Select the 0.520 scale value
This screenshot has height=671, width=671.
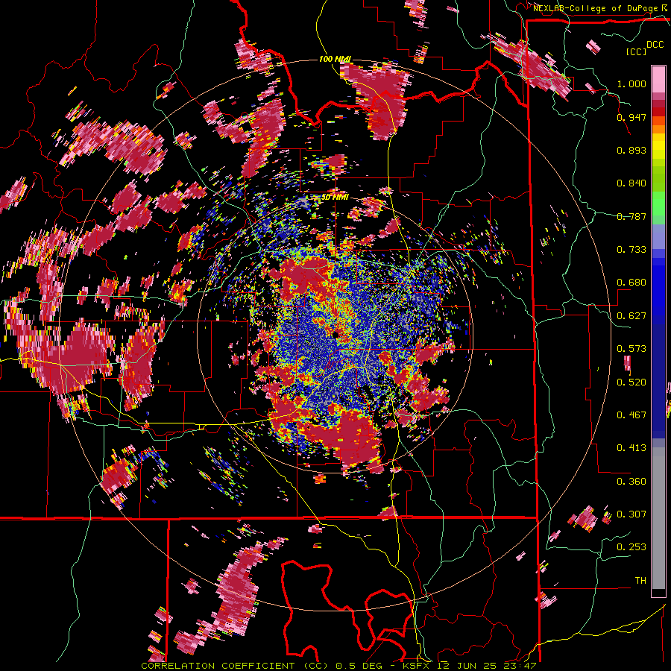click(x=631, y=382)
